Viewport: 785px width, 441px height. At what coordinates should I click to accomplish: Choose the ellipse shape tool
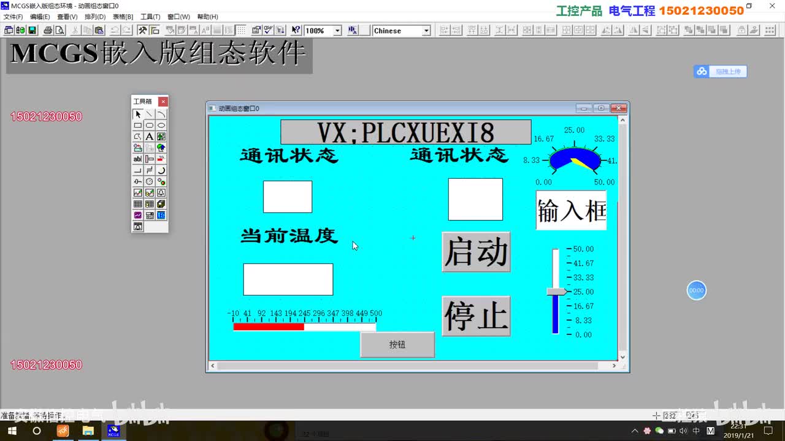(161, 126)
